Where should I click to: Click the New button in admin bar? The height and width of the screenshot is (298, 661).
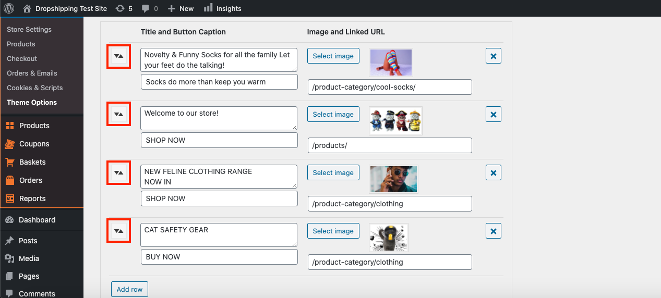(x=181, y=8)
